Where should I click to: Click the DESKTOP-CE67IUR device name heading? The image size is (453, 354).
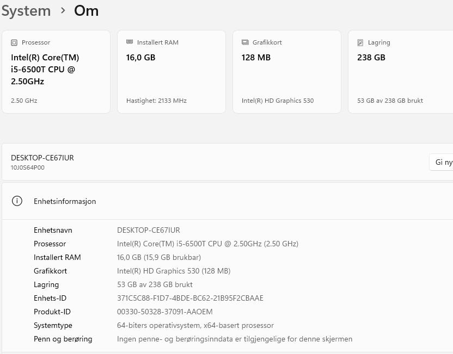42,158
